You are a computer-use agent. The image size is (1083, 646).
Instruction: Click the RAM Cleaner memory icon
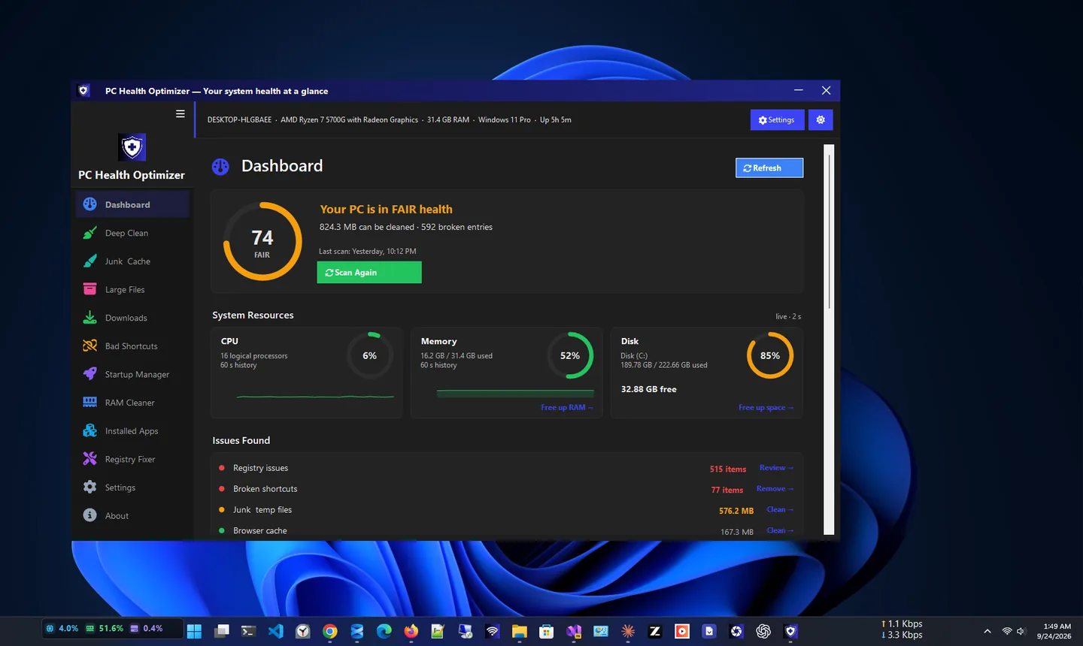pos(89,403)
